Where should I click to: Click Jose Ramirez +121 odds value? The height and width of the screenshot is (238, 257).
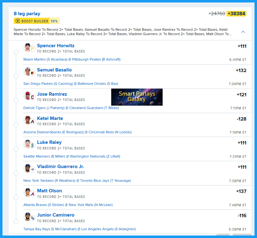pos(241,95)
